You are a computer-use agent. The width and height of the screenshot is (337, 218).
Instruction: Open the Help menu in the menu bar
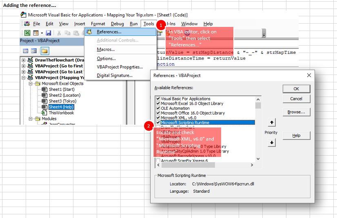coord(208,24)
